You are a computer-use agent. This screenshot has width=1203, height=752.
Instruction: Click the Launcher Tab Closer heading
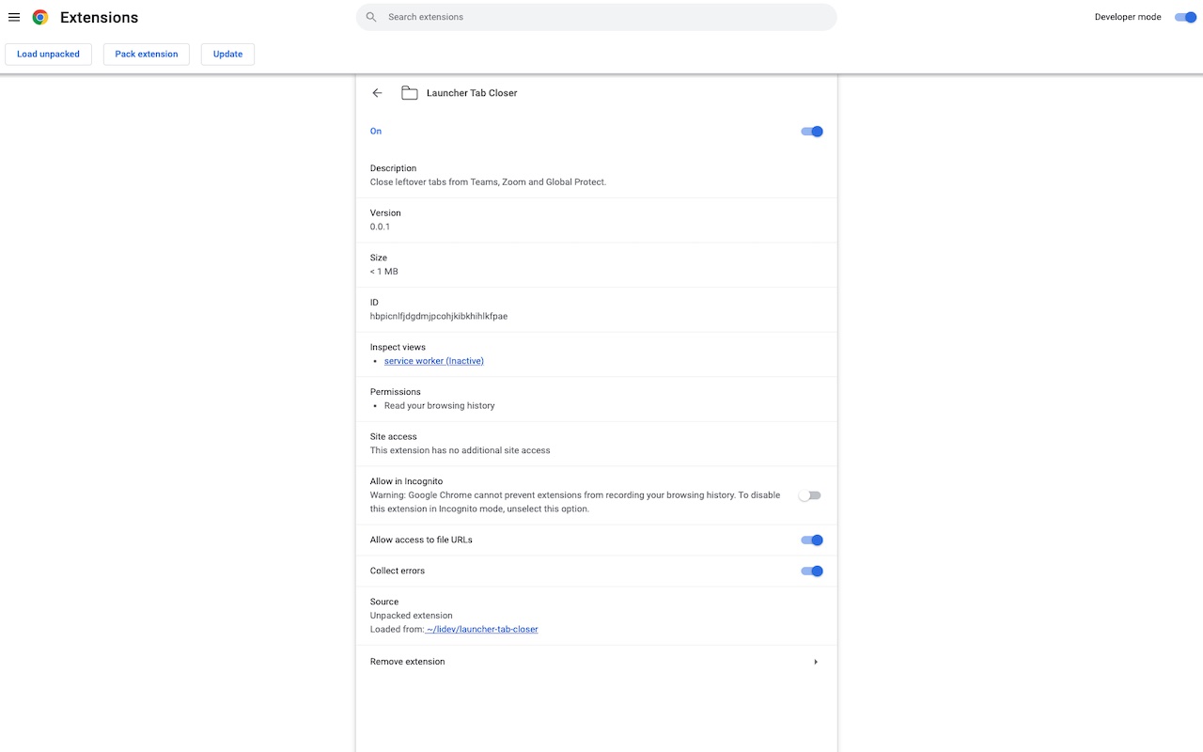tap(472, 93)
